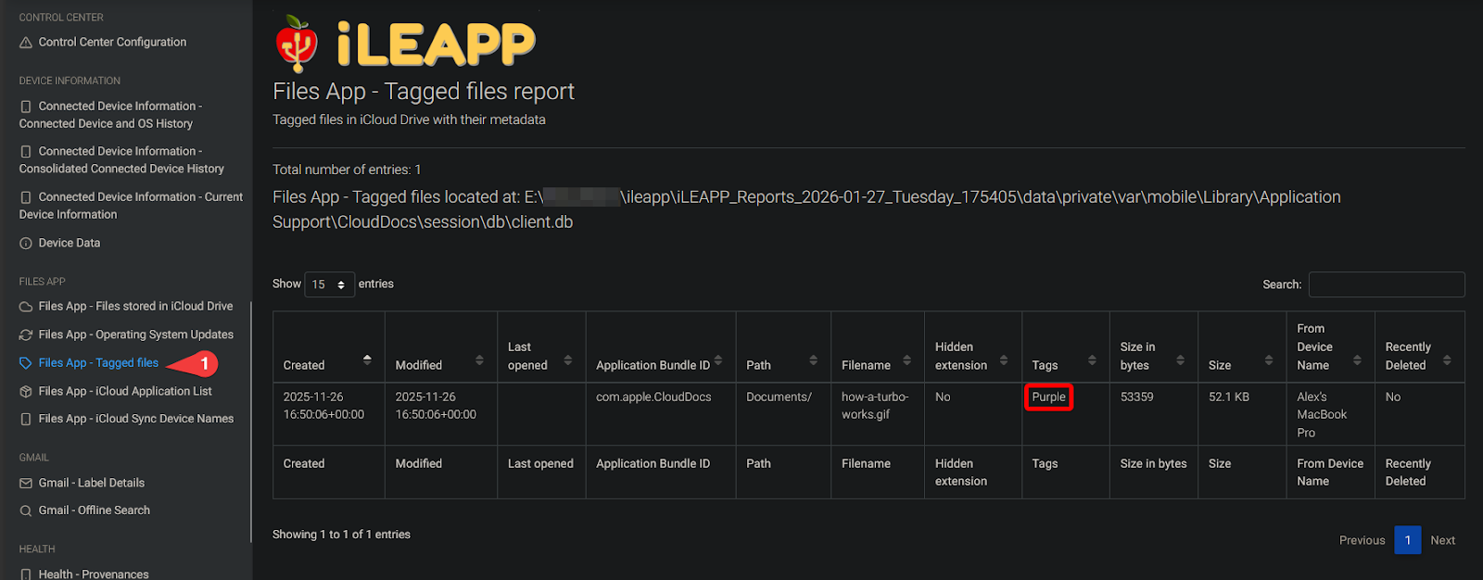Click the Control Center Configuration warning icon
Screen dimensions: 1483x580
click(26, 43)
